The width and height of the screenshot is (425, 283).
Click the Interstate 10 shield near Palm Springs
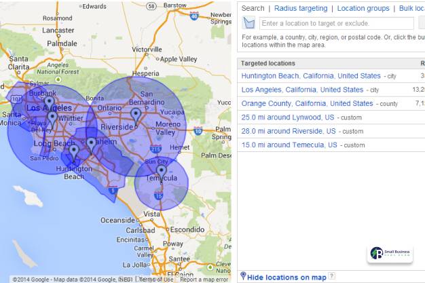click(198, 131)
